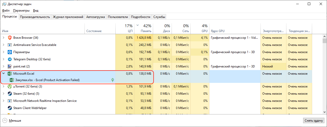Click the Brave Browser lion icon
This screenshot has height=127, width=327.
[10, 38]
